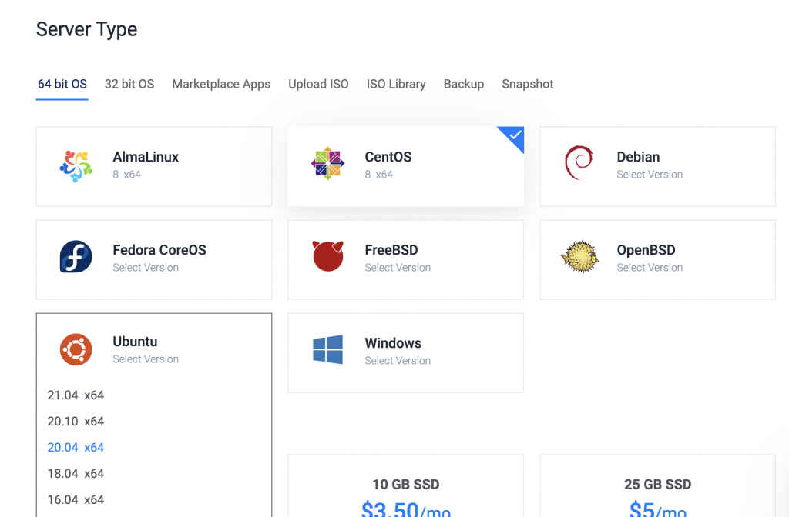Select the AlmaLinux card title
The height and width of the screenshot is (517, 789).
[146, 157]
